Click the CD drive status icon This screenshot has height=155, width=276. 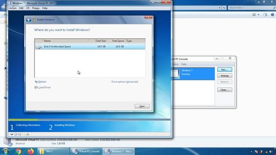[16, 134]
